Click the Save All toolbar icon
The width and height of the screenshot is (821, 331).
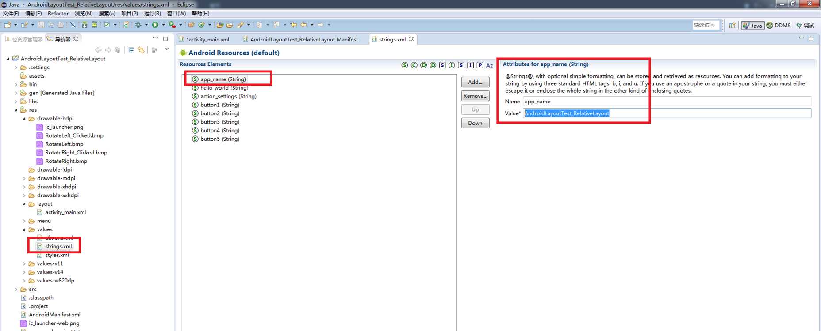pyautogui.click(x=51, y=25)
